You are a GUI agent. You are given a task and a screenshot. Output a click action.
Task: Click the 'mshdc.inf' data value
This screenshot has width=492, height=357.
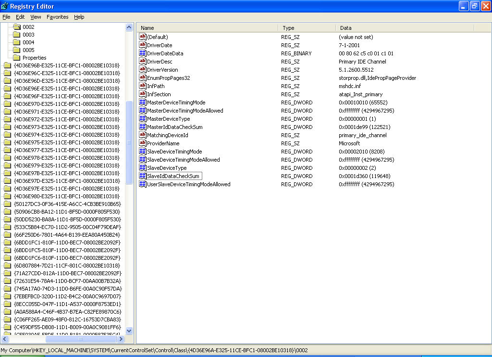(x=350, y=86)
